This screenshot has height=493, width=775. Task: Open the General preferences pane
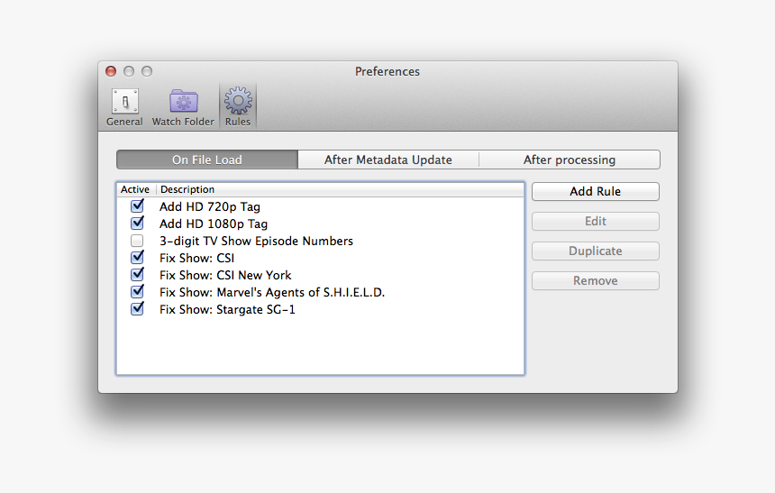(x=124, y=107)
